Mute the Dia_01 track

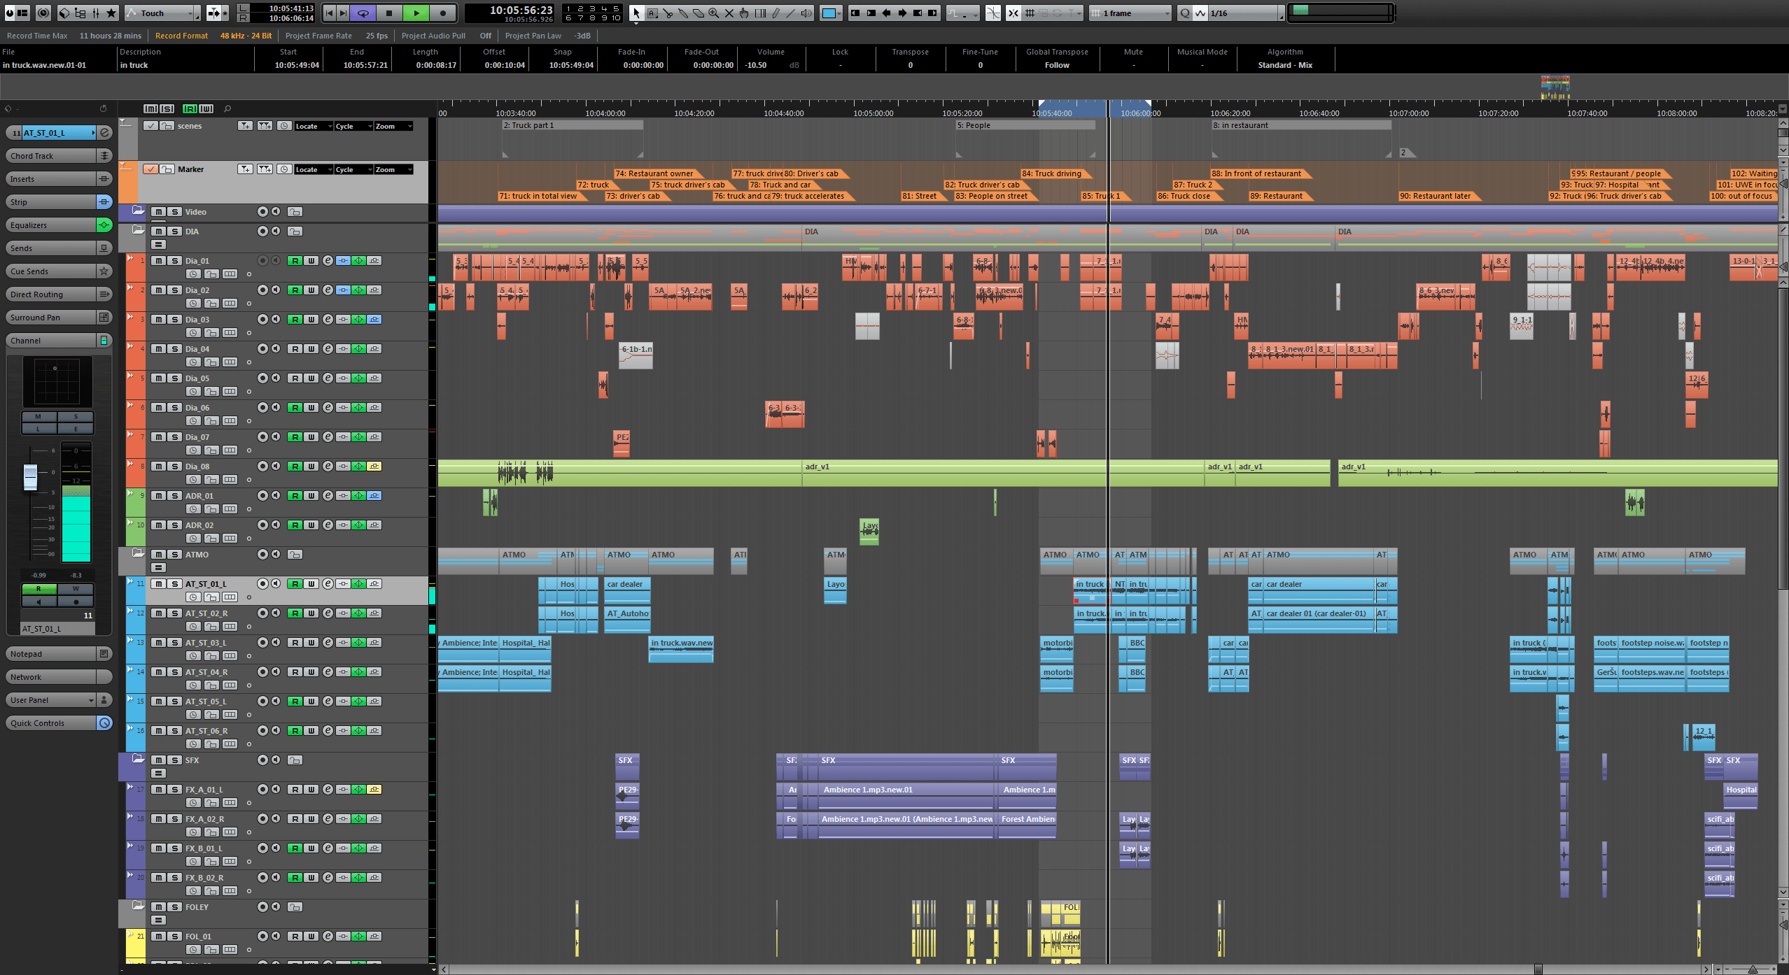(159, 260)
